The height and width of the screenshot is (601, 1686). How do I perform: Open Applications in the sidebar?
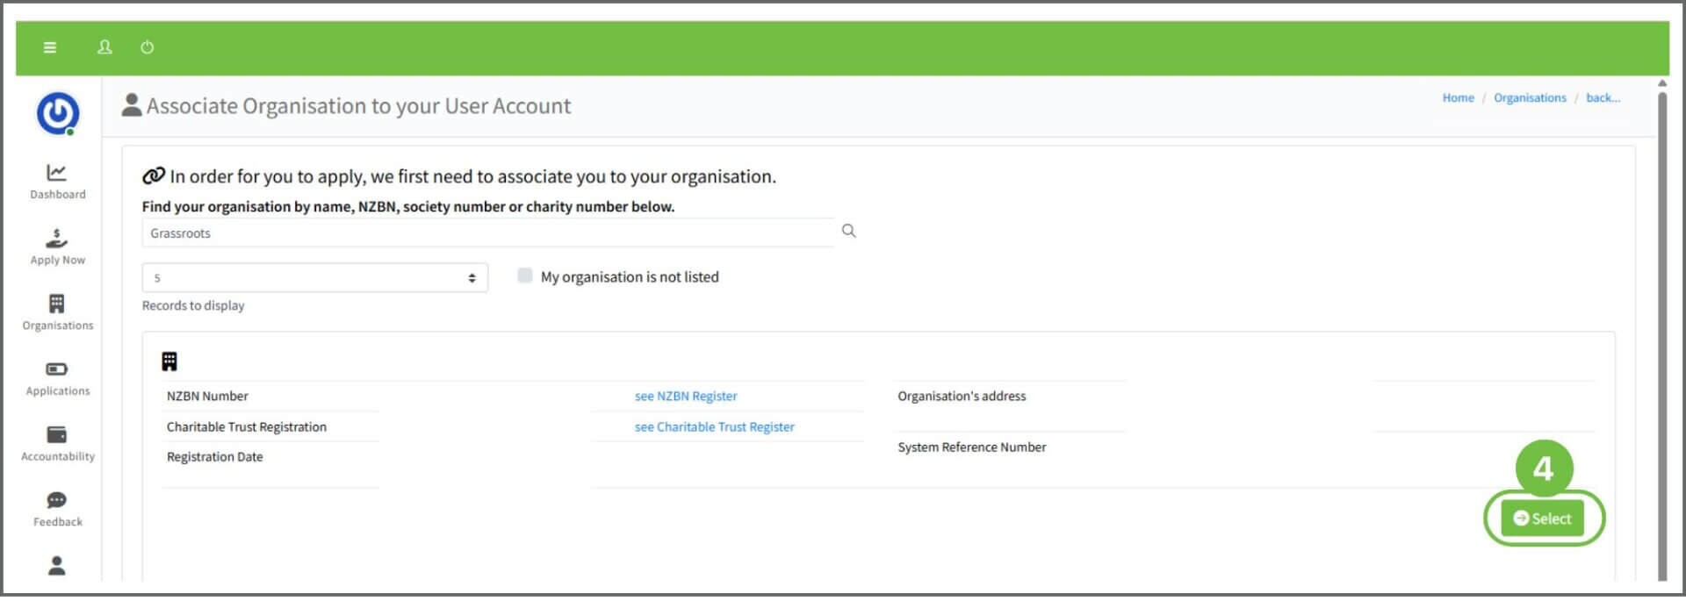click(x=58, y=378)
